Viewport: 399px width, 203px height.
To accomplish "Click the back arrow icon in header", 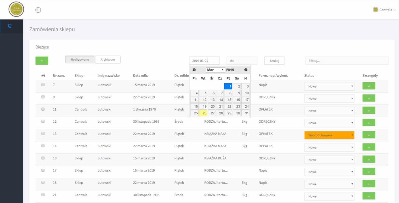I will coord(38,10).
